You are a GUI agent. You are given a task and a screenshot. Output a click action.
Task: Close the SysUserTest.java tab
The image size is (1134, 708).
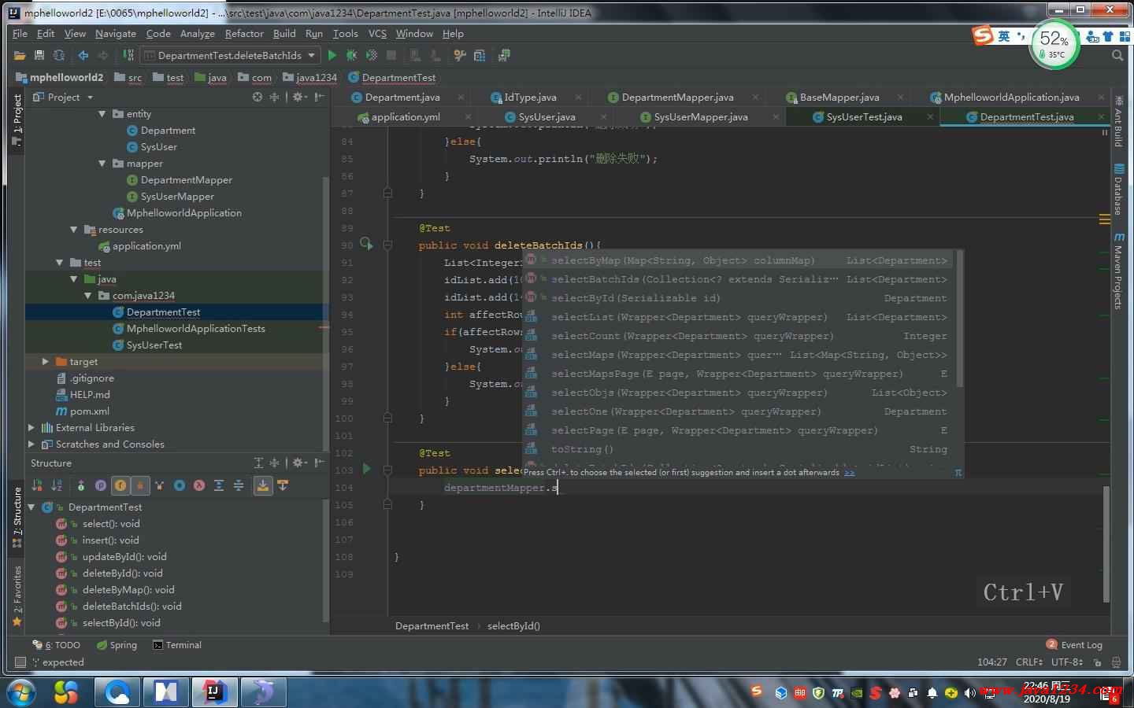pos(930,116)
